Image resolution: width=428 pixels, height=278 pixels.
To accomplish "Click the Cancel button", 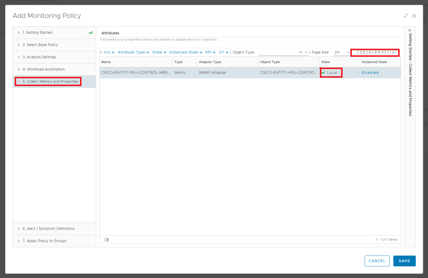I will pos(377,261).
